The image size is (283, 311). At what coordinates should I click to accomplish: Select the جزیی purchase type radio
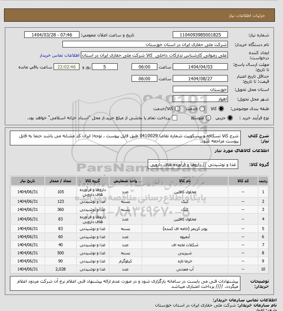click(x=230, y=118)
